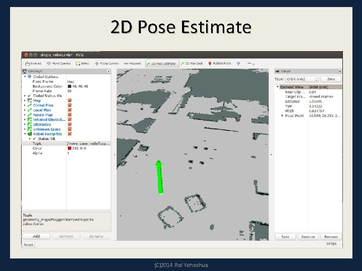Toggle the Inflated Obstacles checkbox

tap(70, 119)
